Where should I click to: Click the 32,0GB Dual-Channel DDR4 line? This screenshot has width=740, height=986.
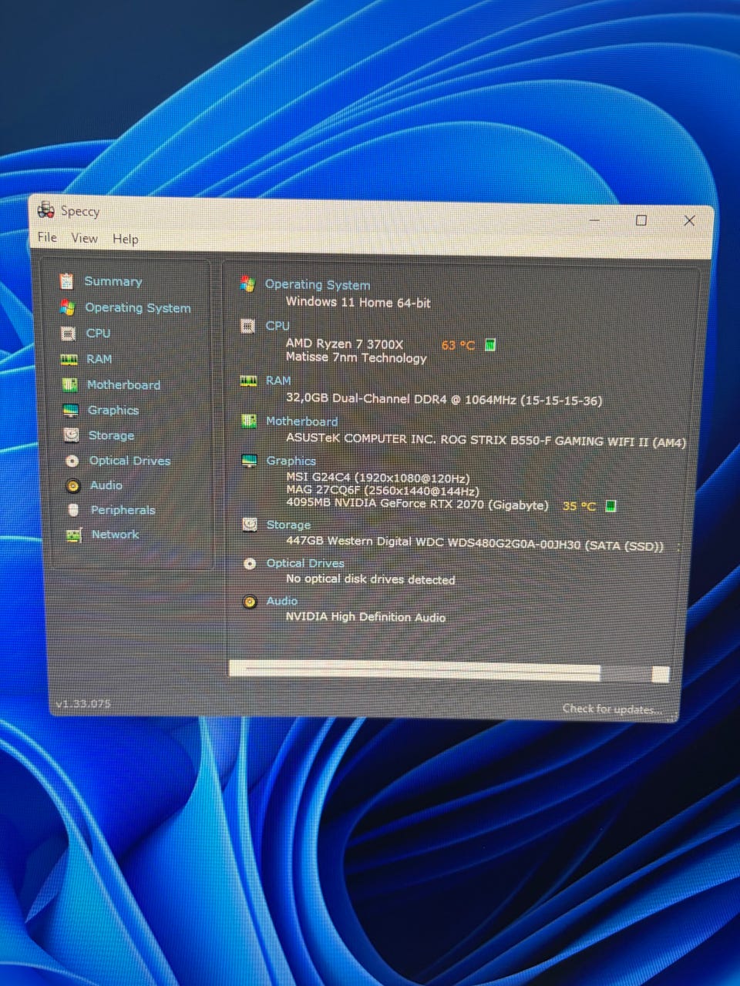click(x=444, y=399)
